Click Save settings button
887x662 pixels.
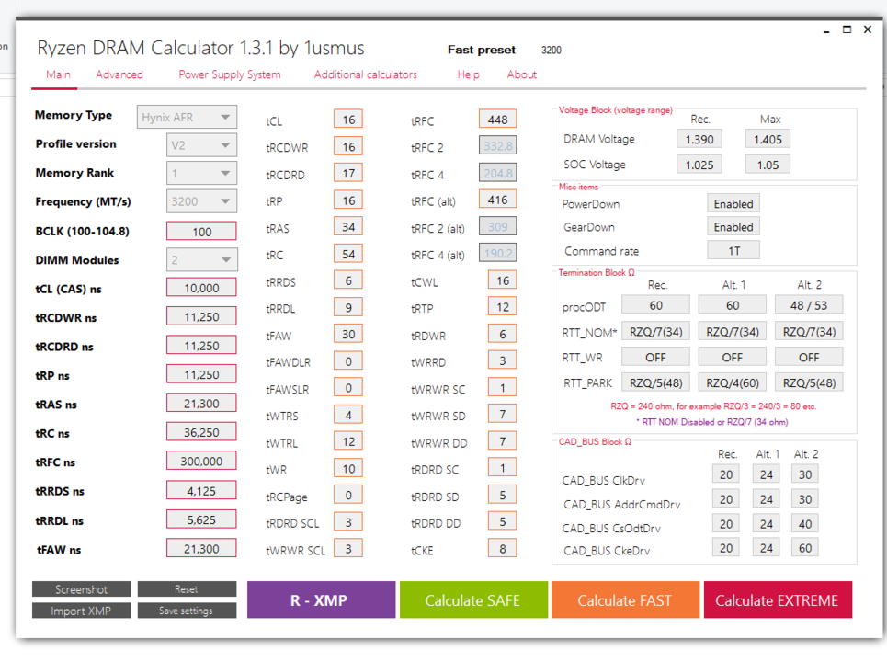[187, 611]
